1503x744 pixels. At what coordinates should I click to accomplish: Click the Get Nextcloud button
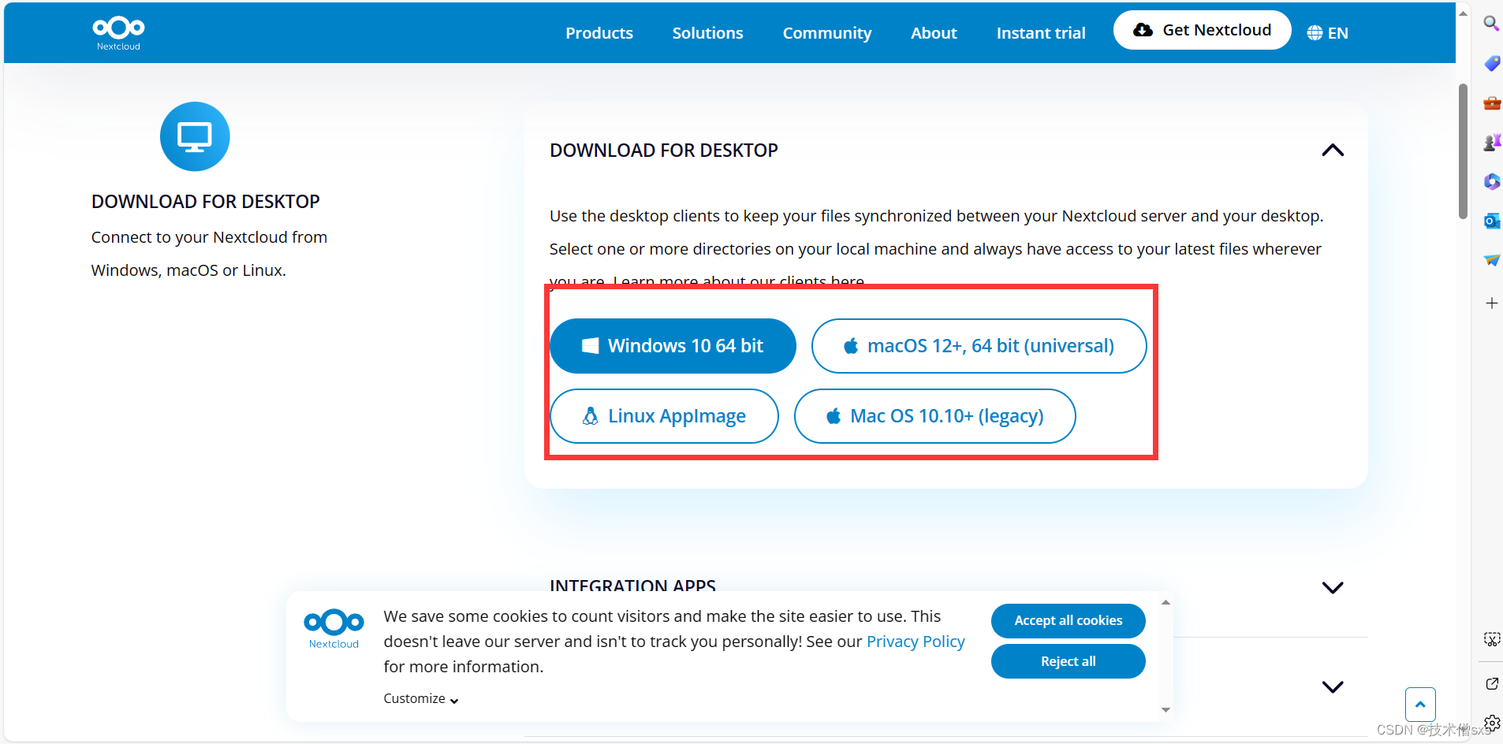point(1202,30)
